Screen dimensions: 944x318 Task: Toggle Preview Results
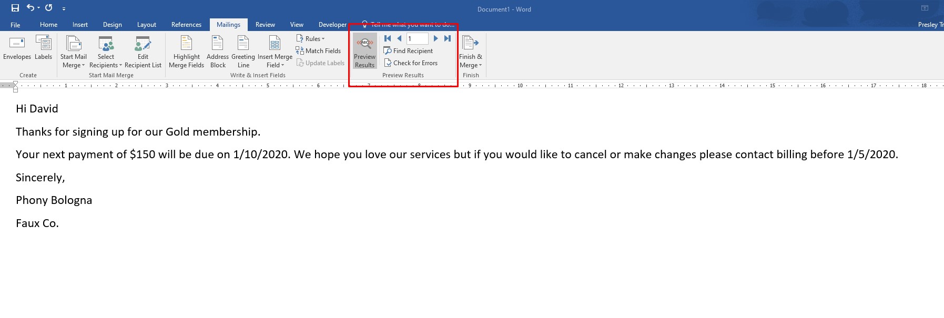[364, 52]
